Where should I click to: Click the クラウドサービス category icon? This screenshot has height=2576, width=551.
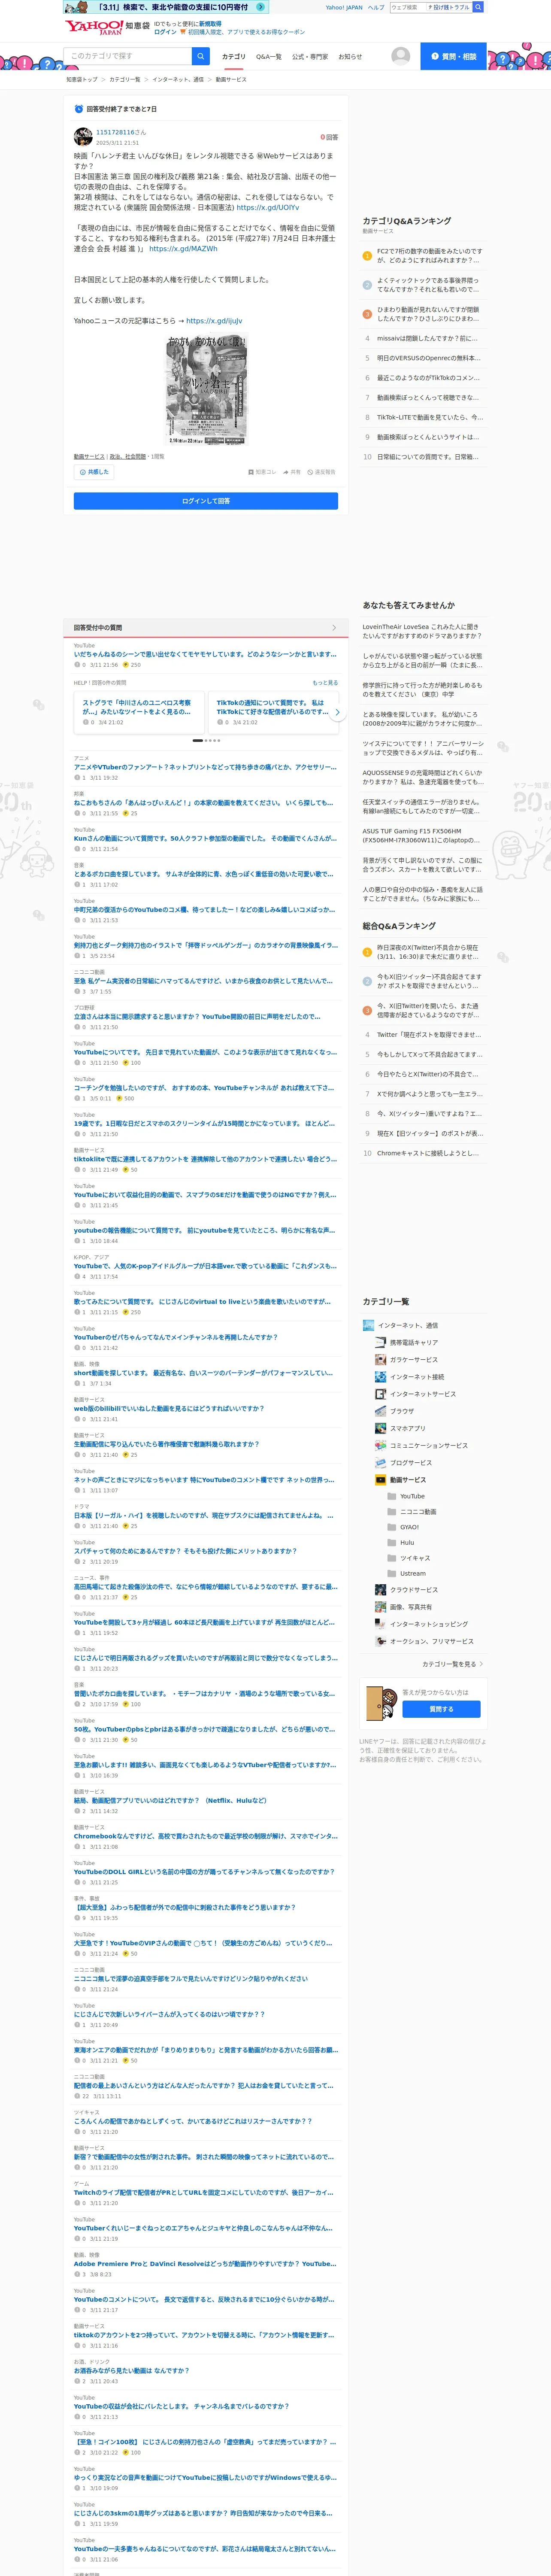click(x=381, y=1589)
